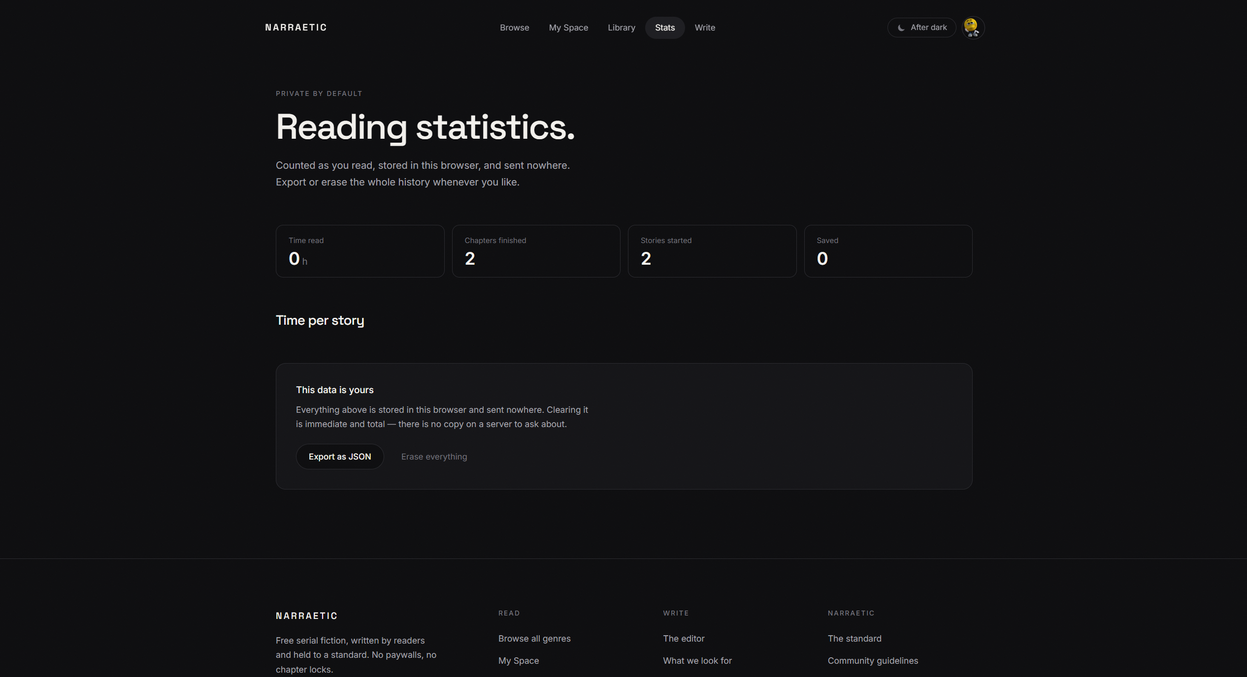This screenshot has height=677, width=1247.
Task: Click Erase everything link
Action: click(434, 457)
